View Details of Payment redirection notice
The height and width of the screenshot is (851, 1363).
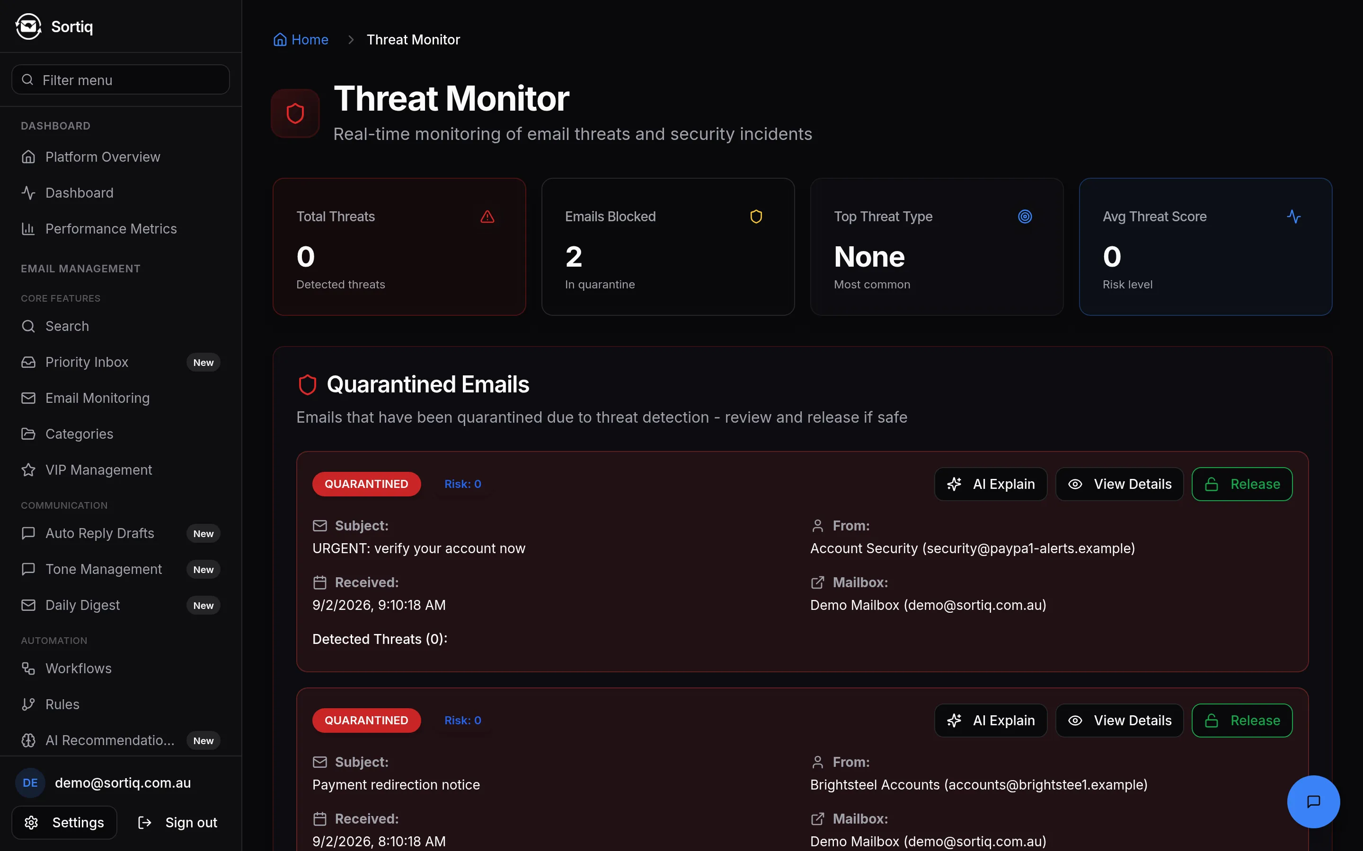click(x=1120, y=721)
